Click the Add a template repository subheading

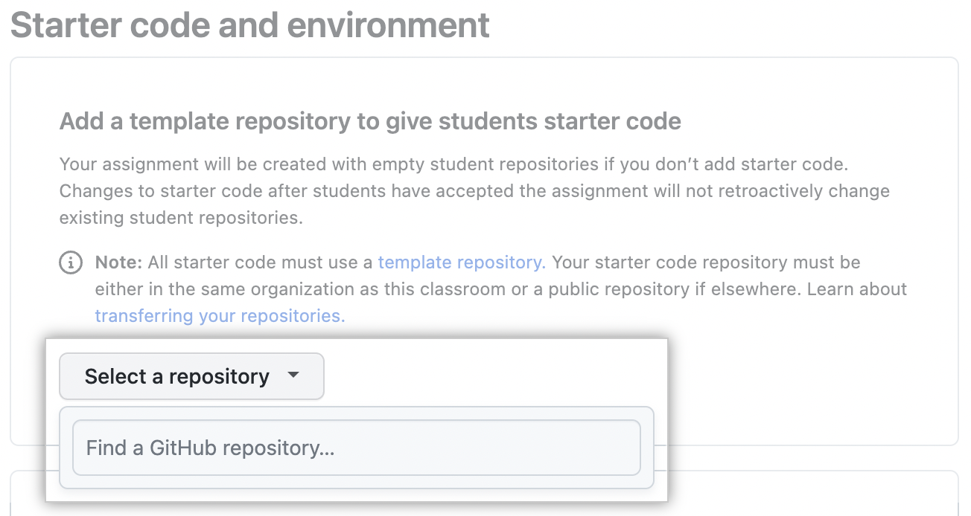(x=370, y=121)
